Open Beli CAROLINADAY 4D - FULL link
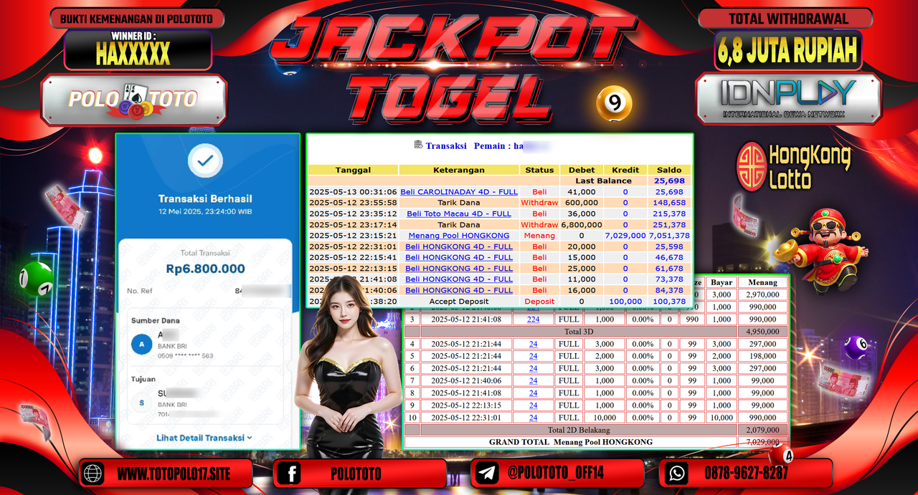Image resolution: width=918 pixels, height=495 pixels. 459,192
